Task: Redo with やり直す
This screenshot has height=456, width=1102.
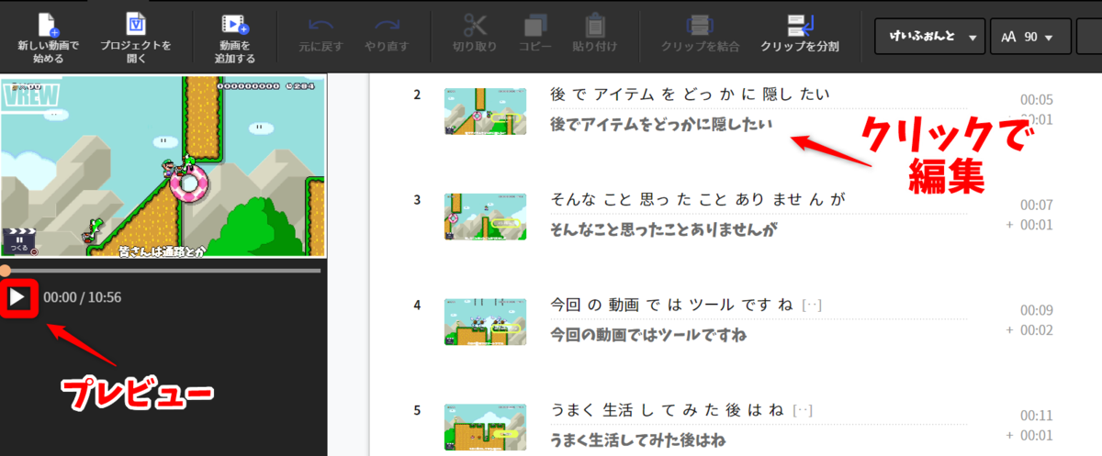Action: point(388,34)
